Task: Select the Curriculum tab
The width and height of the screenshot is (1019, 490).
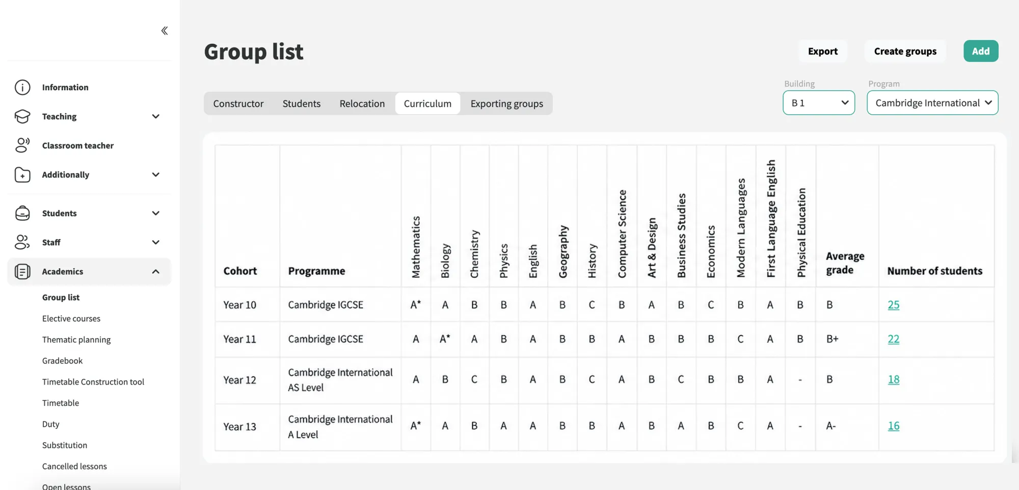Action: 427,104
